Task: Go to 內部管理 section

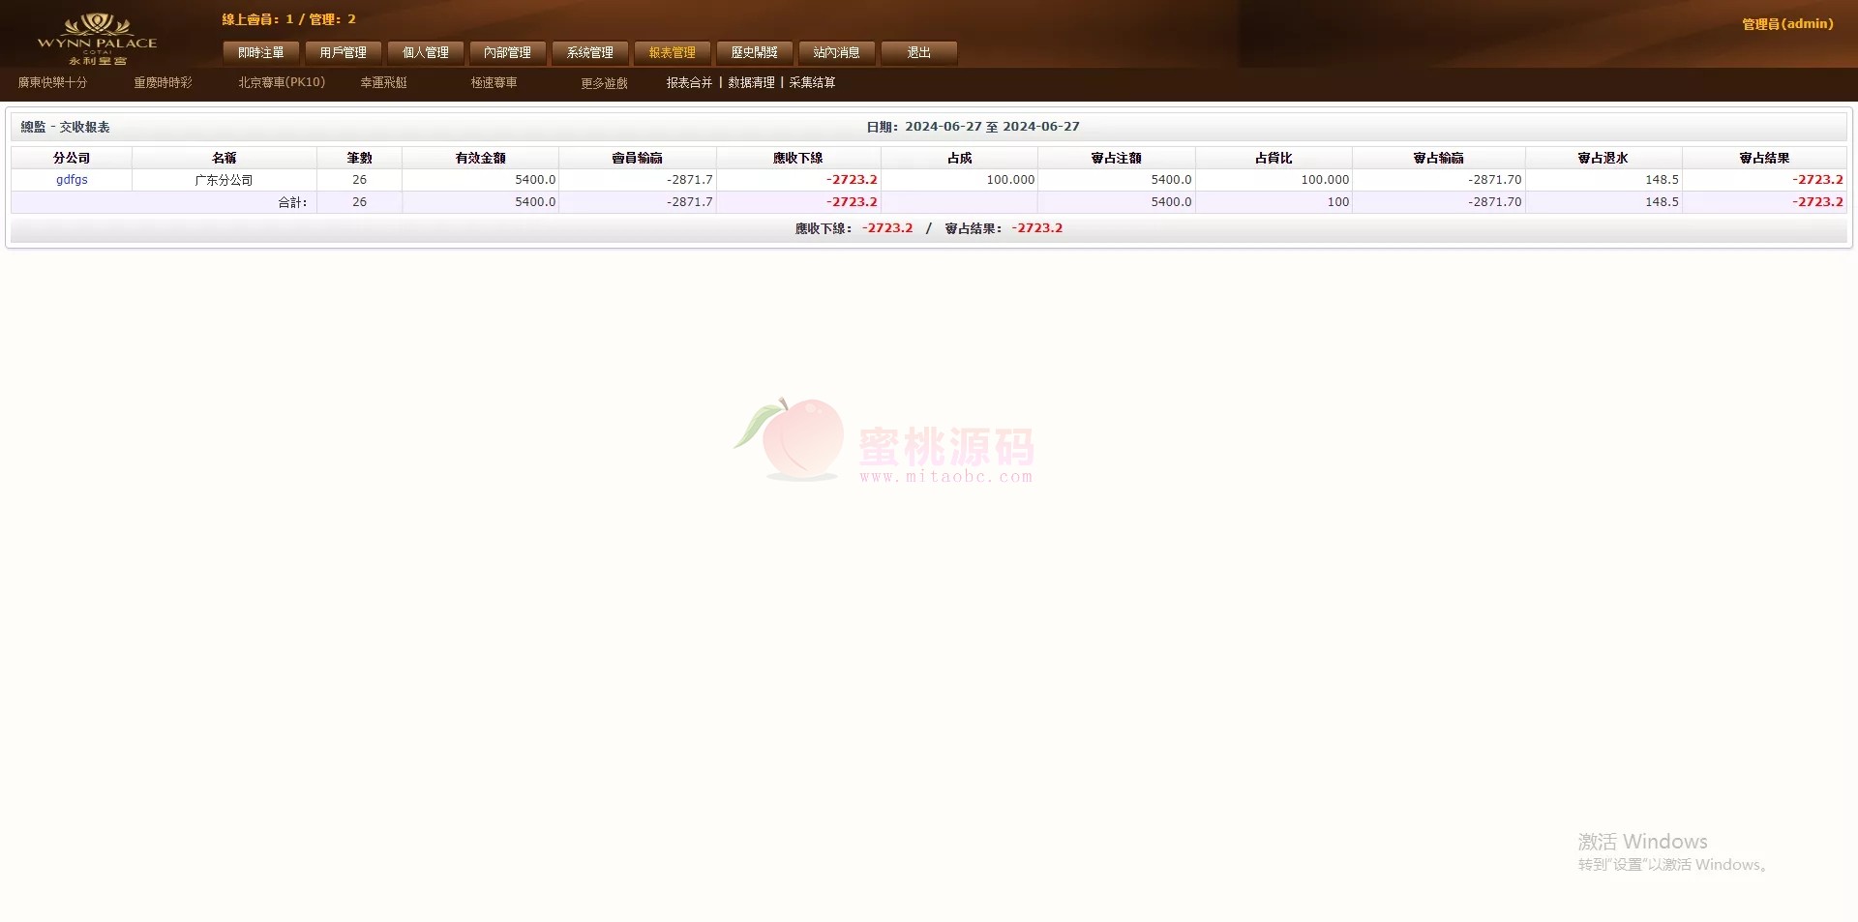Action: (x=508, y=53)
